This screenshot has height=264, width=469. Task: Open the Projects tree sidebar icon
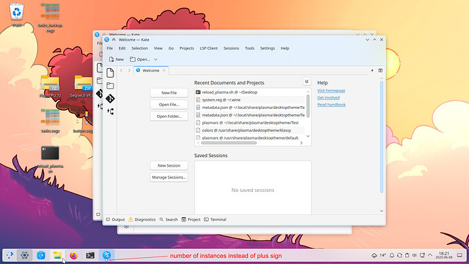click(x=110, y=112)
